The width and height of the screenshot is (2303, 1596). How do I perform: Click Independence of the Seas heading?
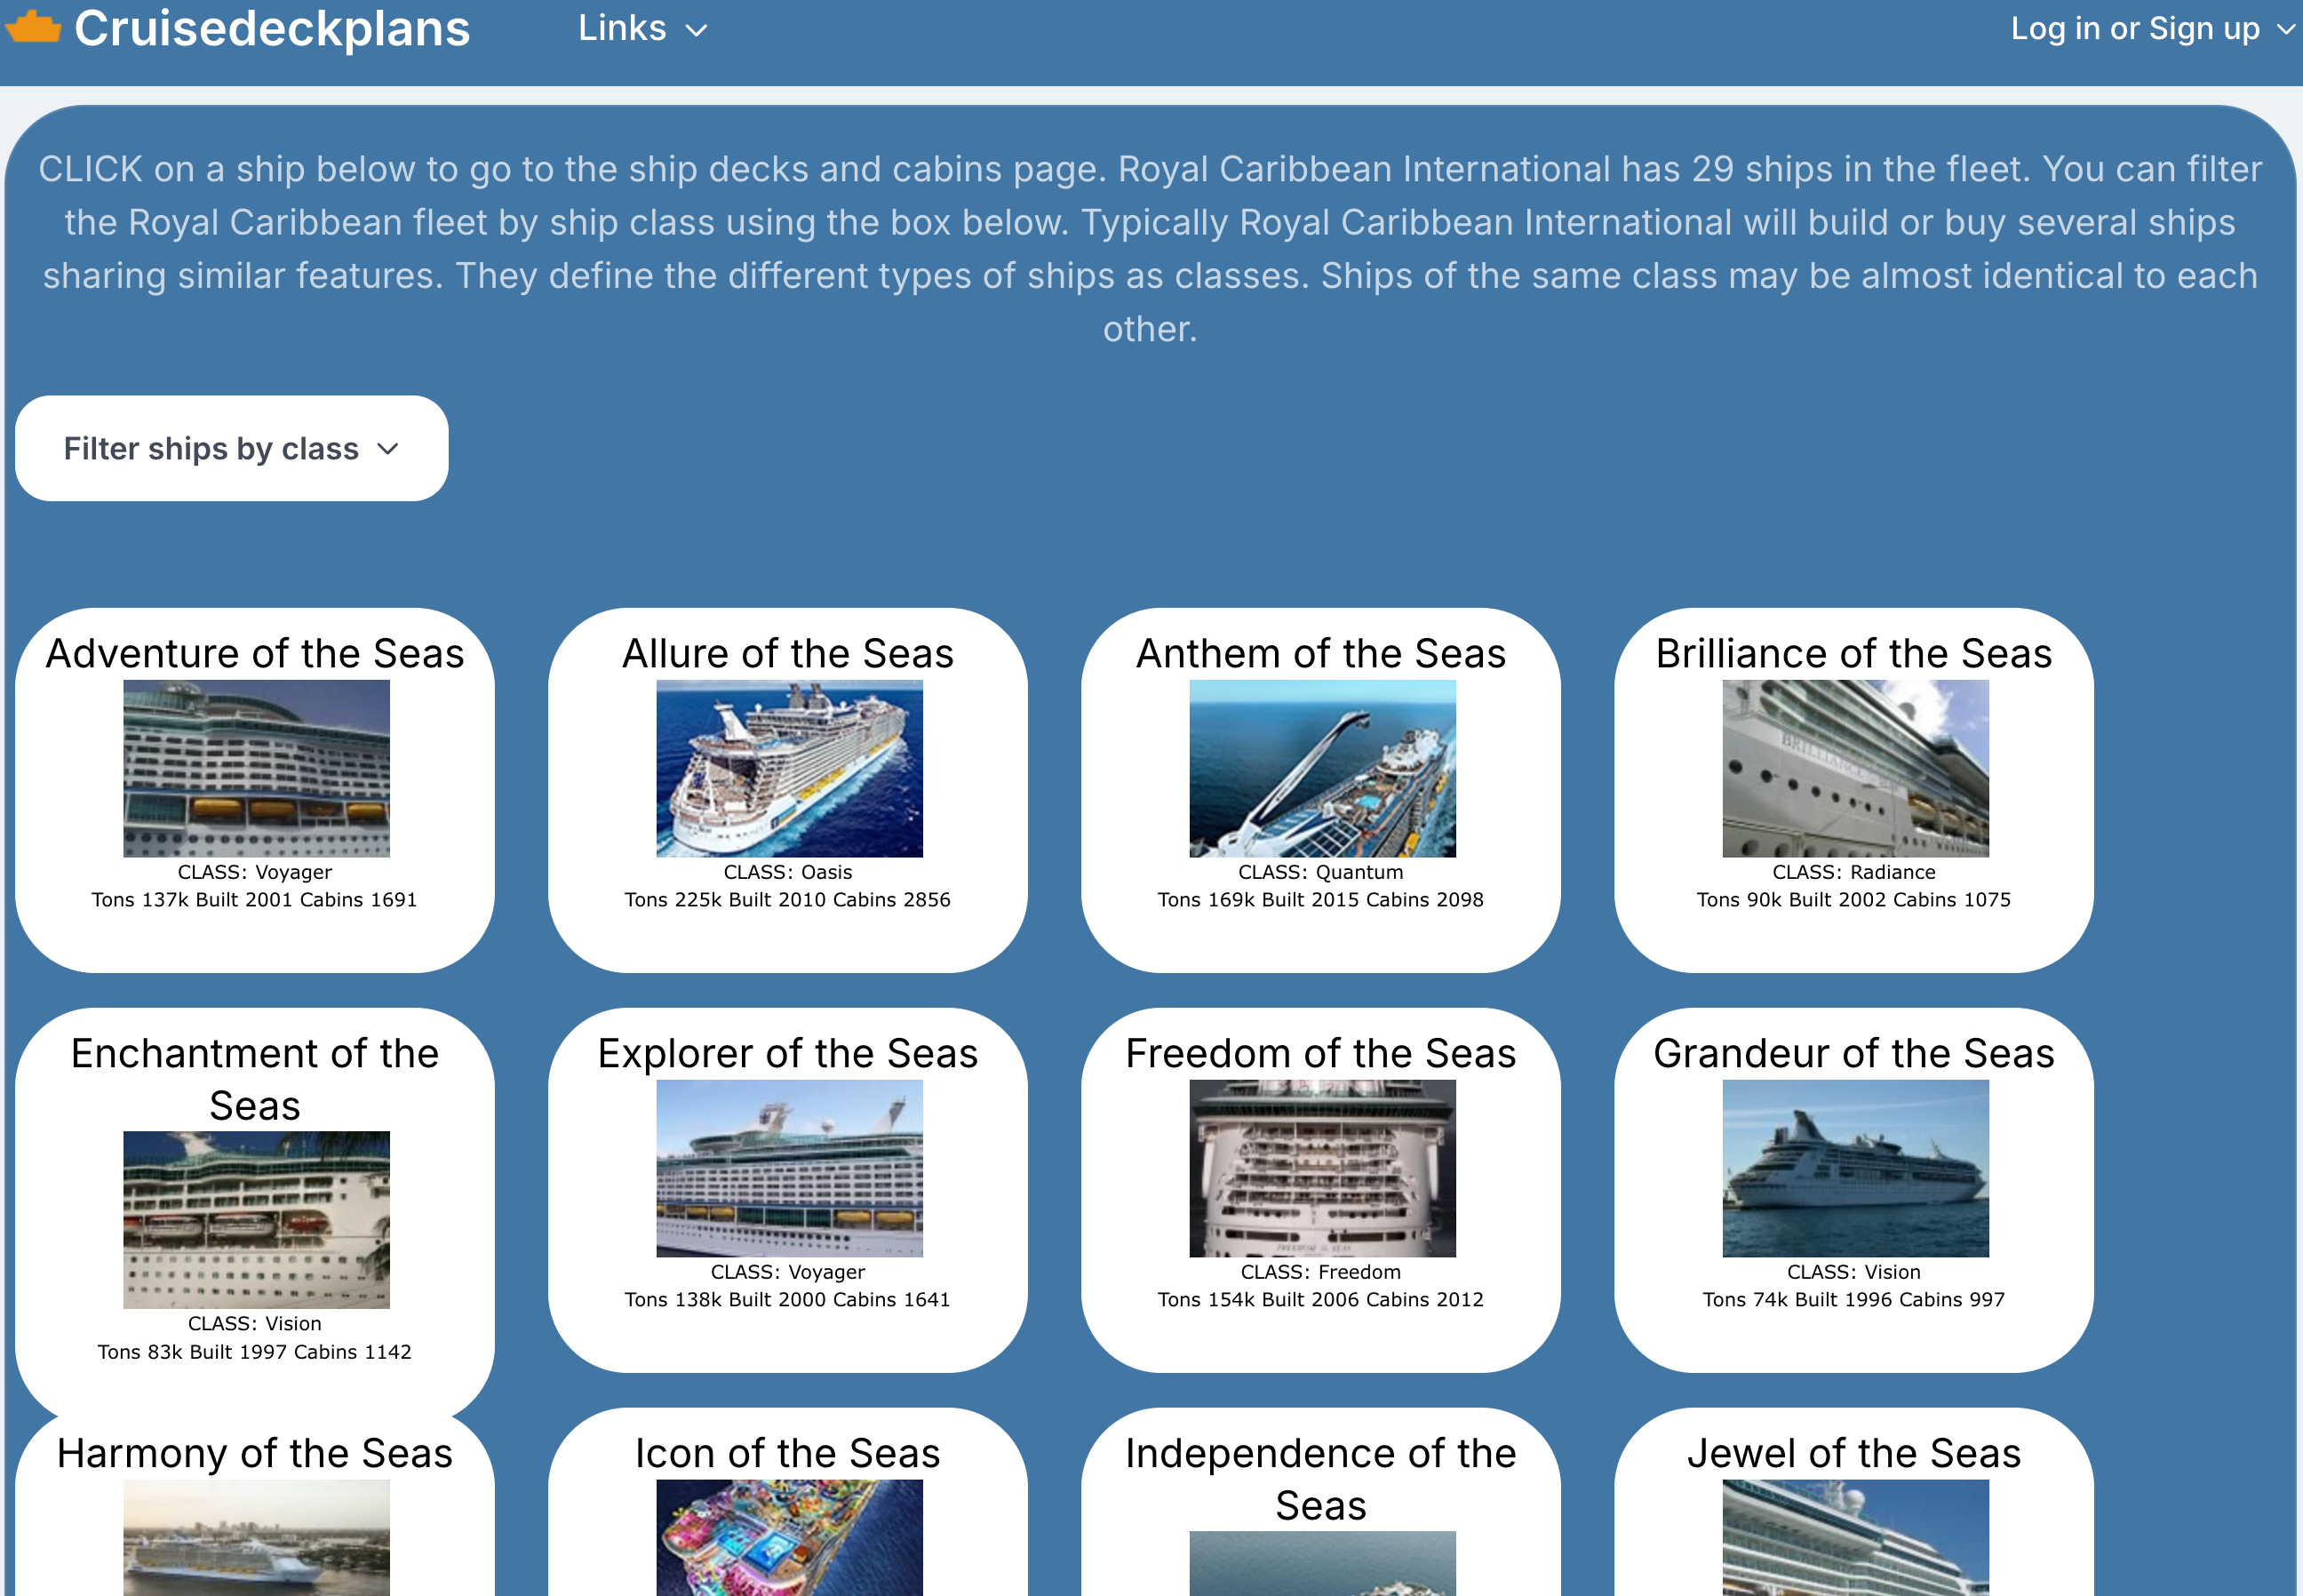(1320, 1478)
